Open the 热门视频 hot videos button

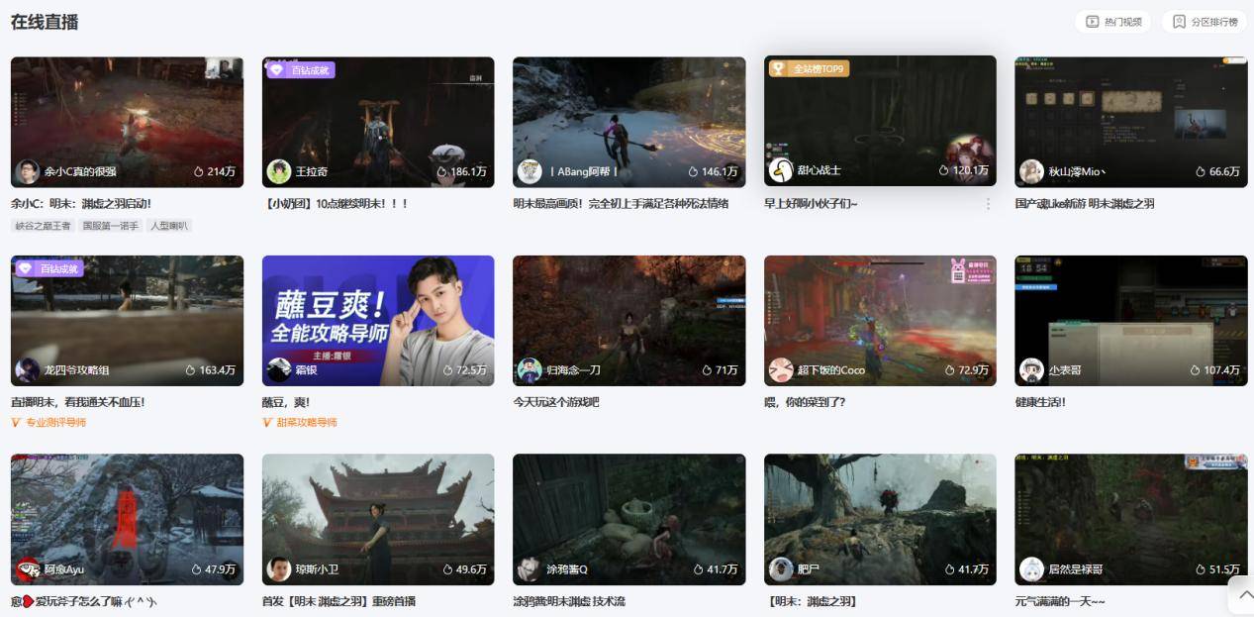[1113, 22]
